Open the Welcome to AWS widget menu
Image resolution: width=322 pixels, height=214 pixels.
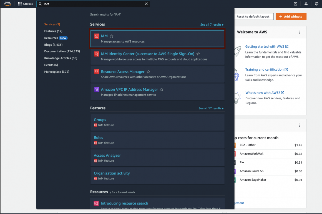[299, 32]
